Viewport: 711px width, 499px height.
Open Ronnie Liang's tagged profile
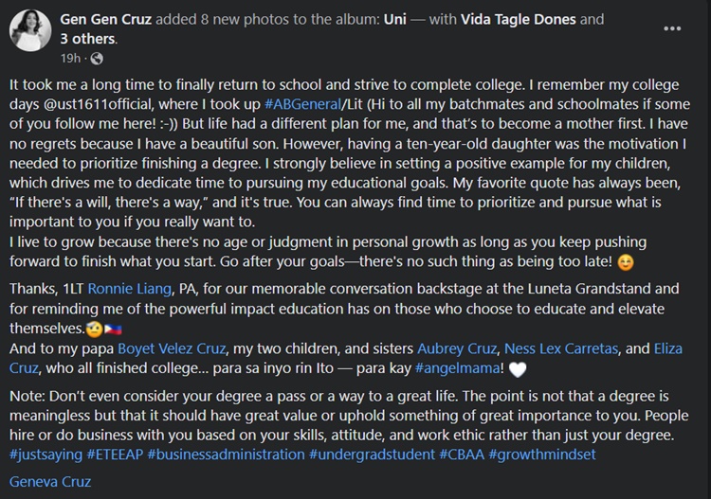[129, 289]
